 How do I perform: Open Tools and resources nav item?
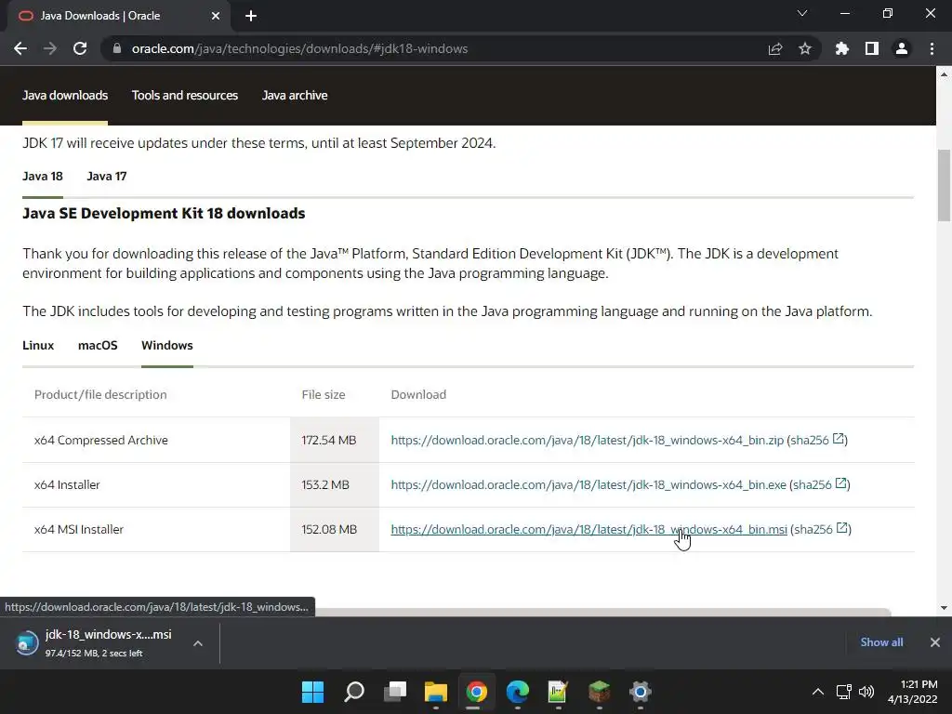[185, 96]
